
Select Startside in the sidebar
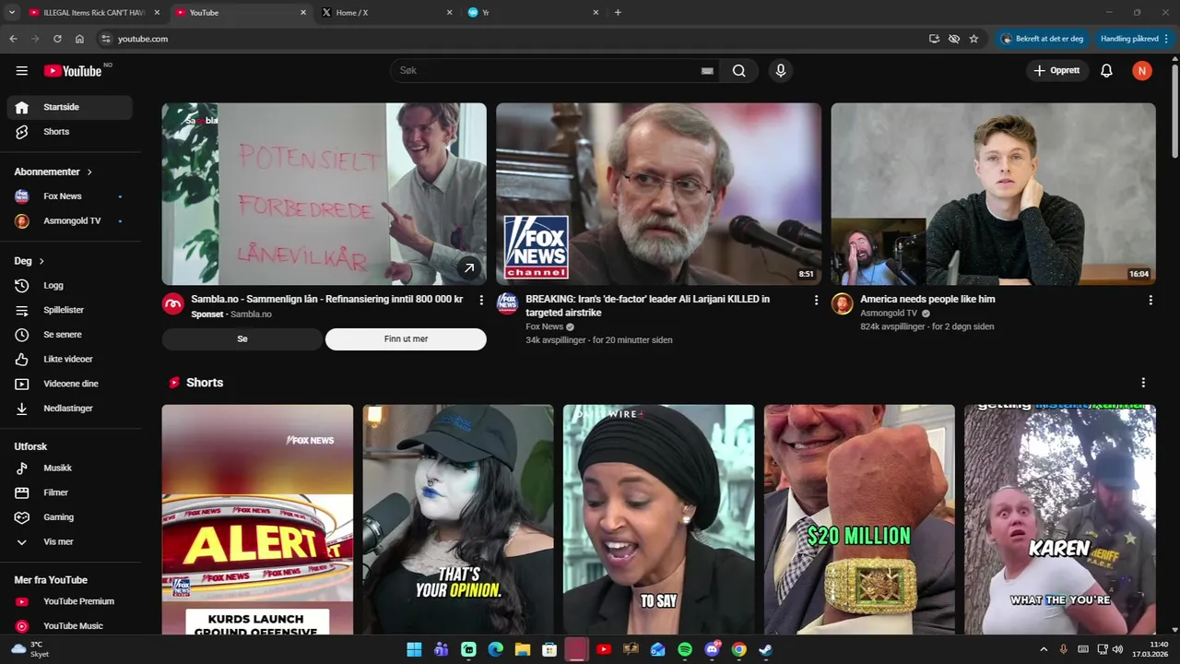(70, 108)
